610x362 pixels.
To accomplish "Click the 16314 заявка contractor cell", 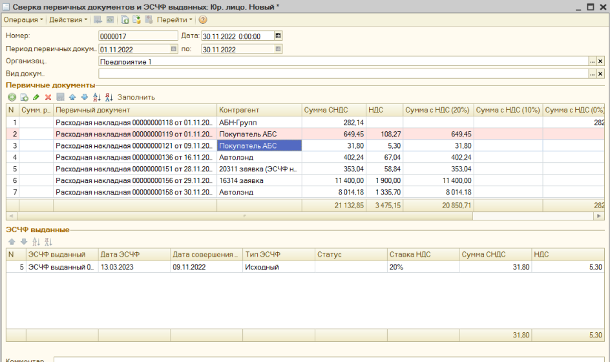I will tap(259, 180).
